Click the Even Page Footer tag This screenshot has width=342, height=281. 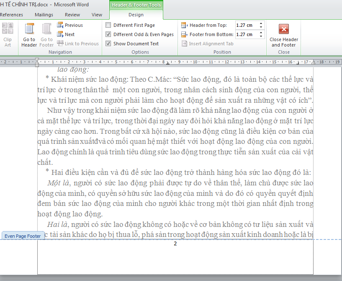click(23, 236)
